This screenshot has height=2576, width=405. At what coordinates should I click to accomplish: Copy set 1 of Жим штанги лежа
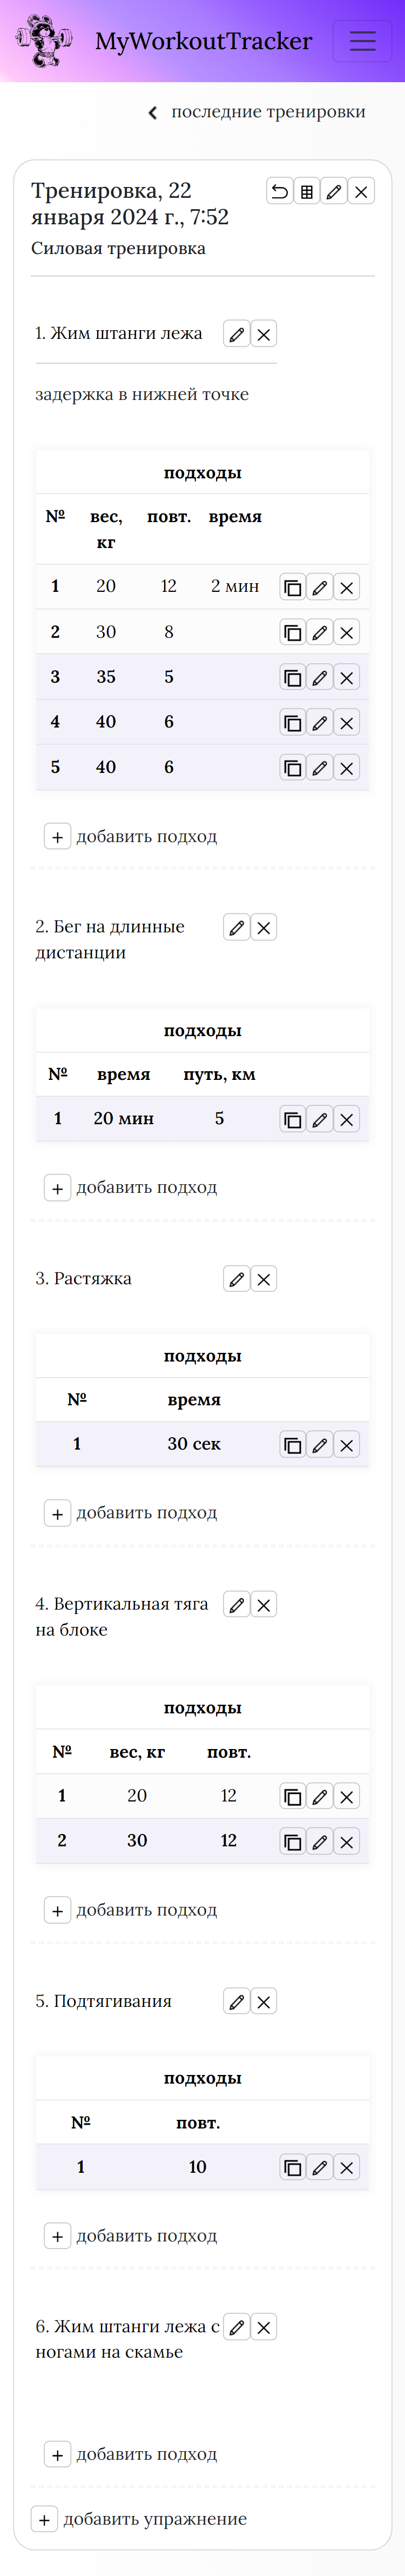click(x=293, y=588)
